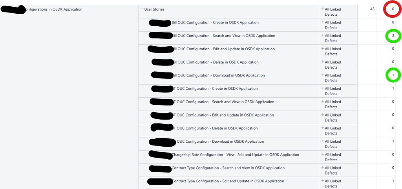This screenshot has height=189, width=402.
Task: Click the 43 value in User Stories row
Action: coord(372,9)
